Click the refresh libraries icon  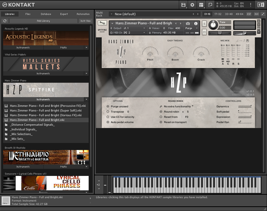(x=5, y=21)
